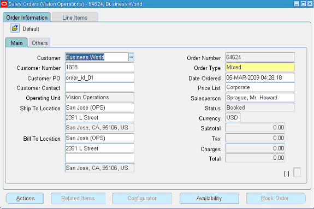
Task: Click the Availability button
Action: click(209, 199)
